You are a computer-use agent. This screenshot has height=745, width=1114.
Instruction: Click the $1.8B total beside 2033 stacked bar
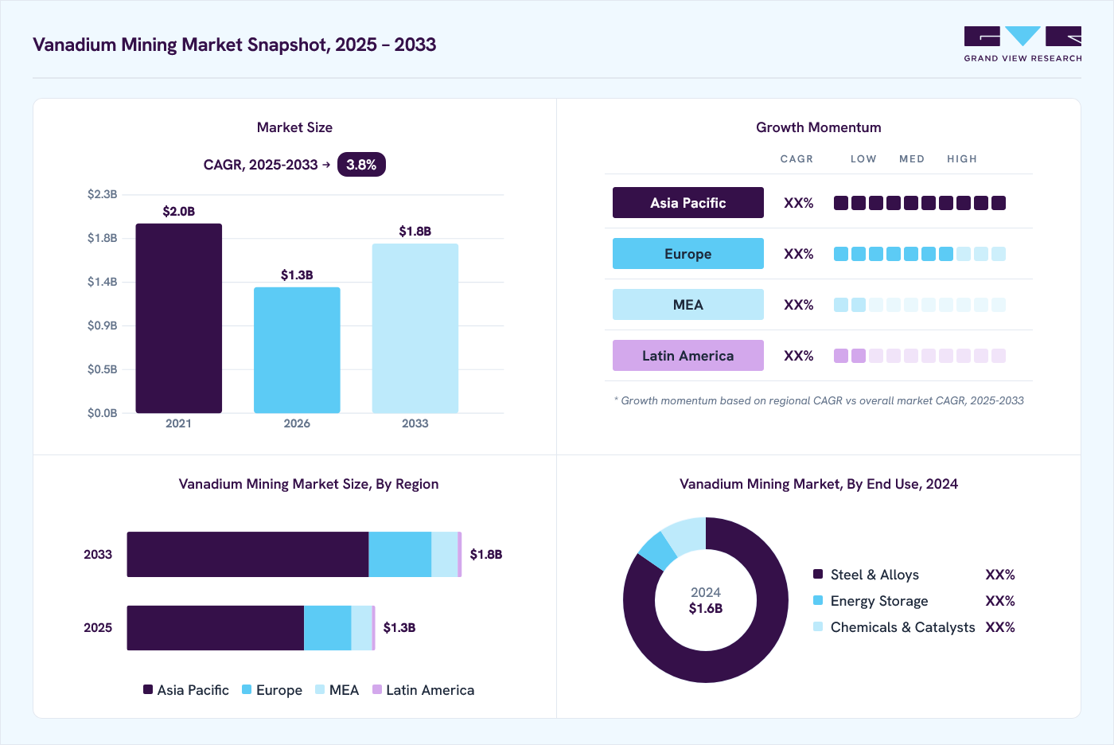click(x=486, y=555)
